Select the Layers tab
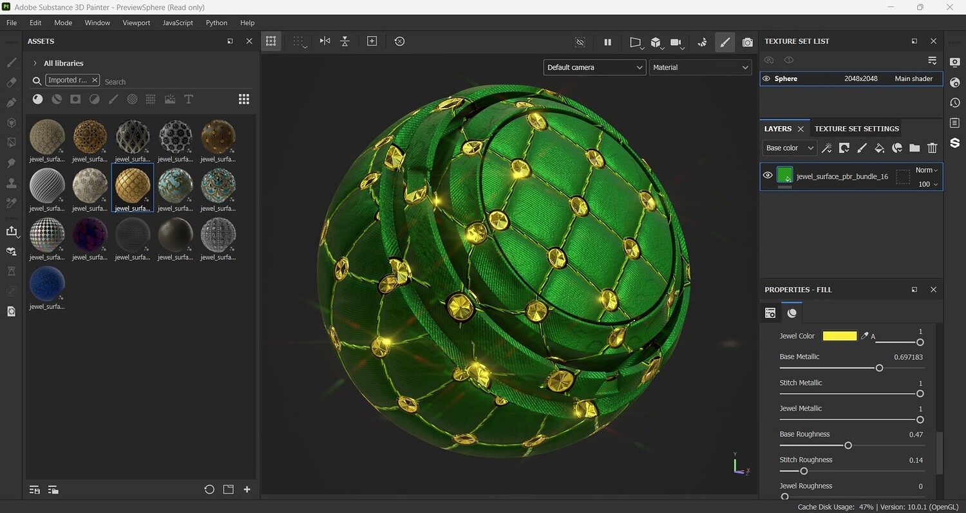Image resolution: width=966 pixels, height=513 pixels. [x=778, y=129]
